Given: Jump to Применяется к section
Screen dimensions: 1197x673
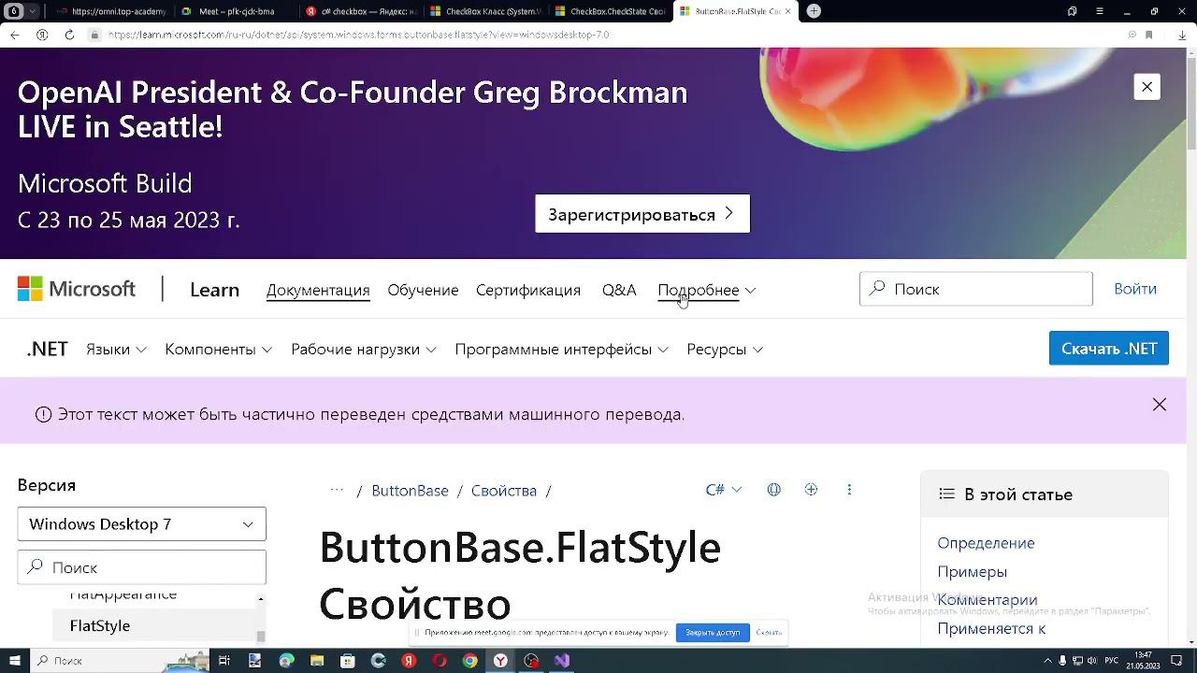Looking at the screenshot, I should click(x=991, y=628).
